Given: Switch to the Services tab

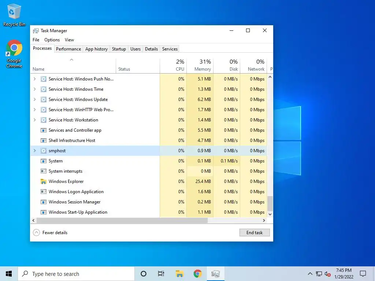Looking at the screenshot, I should coord(170,49).
